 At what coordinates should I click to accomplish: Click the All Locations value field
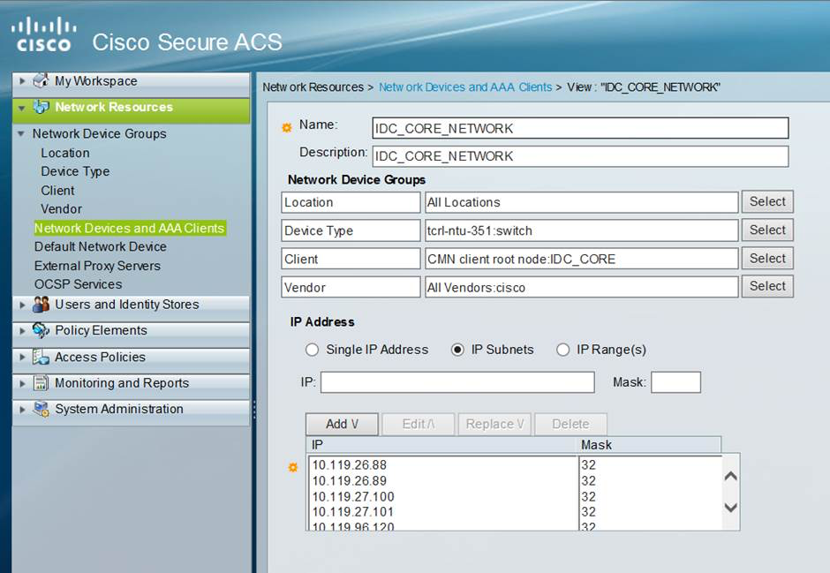(x=582, y=202)
